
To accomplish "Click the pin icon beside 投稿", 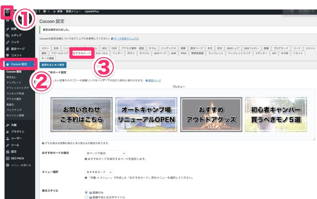I will tap(8, 29).
